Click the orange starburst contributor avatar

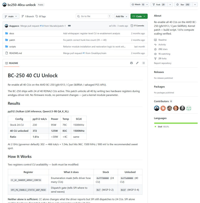[163, 108]
